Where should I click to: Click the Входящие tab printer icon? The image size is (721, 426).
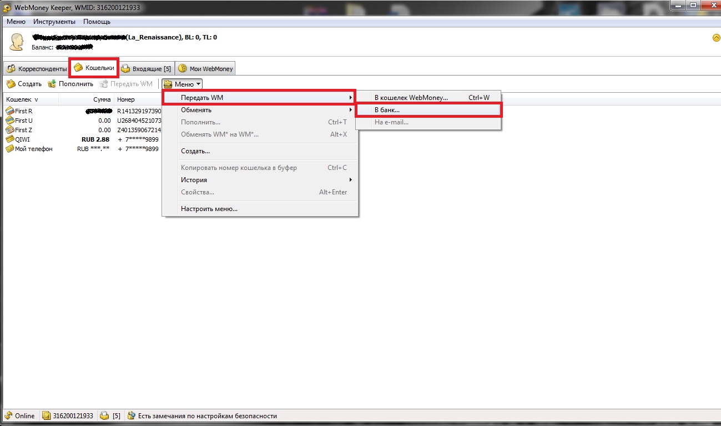(125, 69)
